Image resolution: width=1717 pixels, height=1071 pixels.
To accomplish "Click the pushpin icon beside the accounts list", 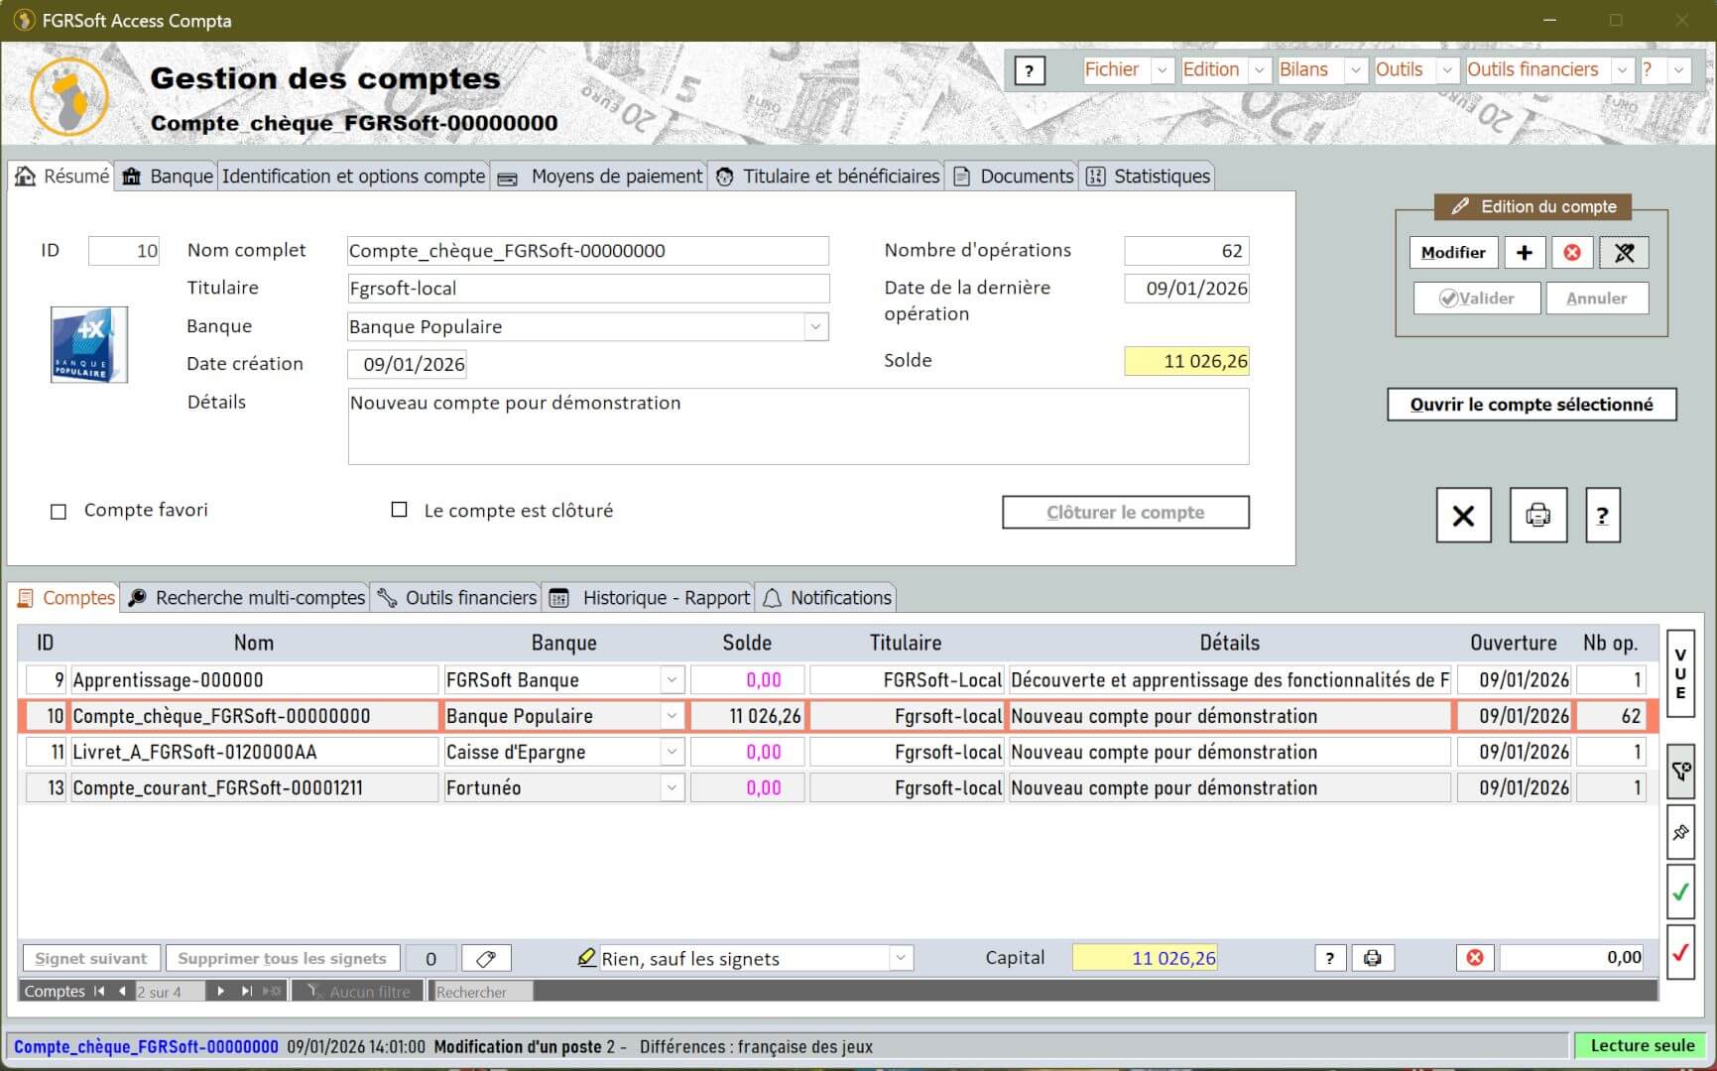I will (1680, 833).
